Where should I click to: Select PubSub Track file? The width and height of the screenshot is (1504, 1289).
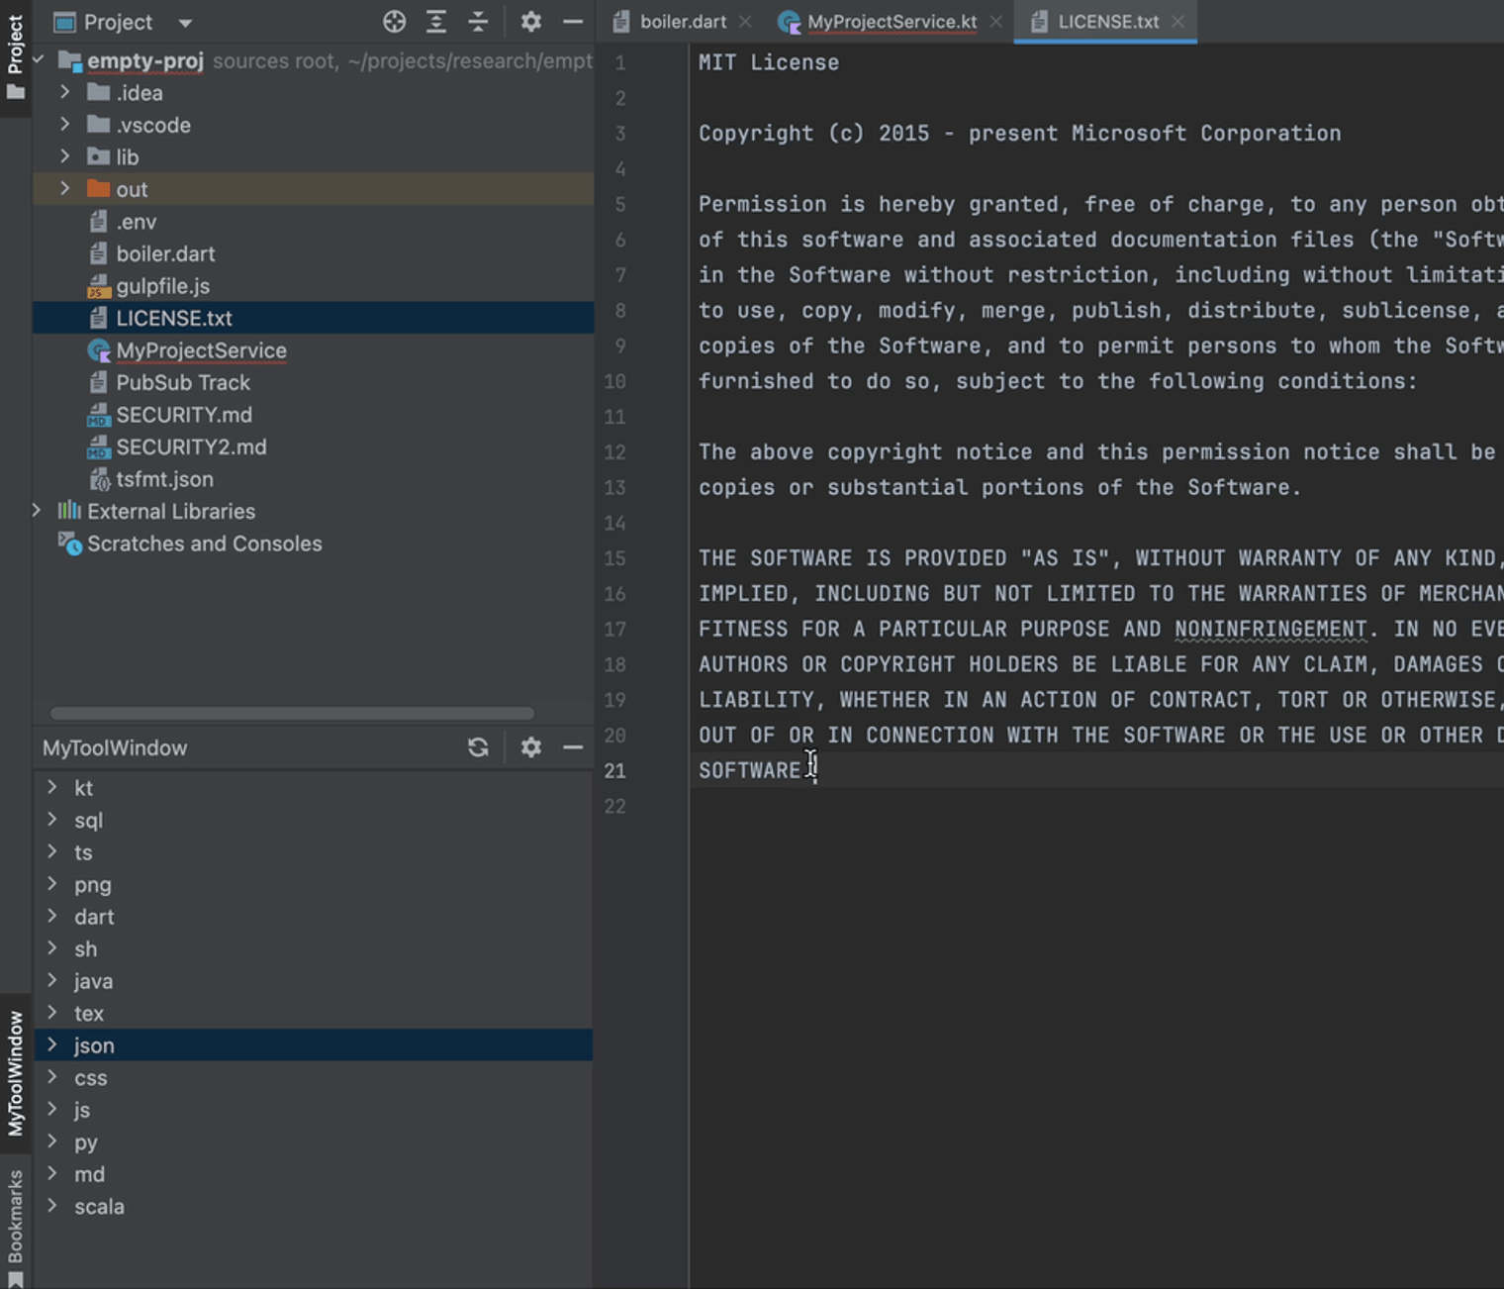click(x=313, y=382)
